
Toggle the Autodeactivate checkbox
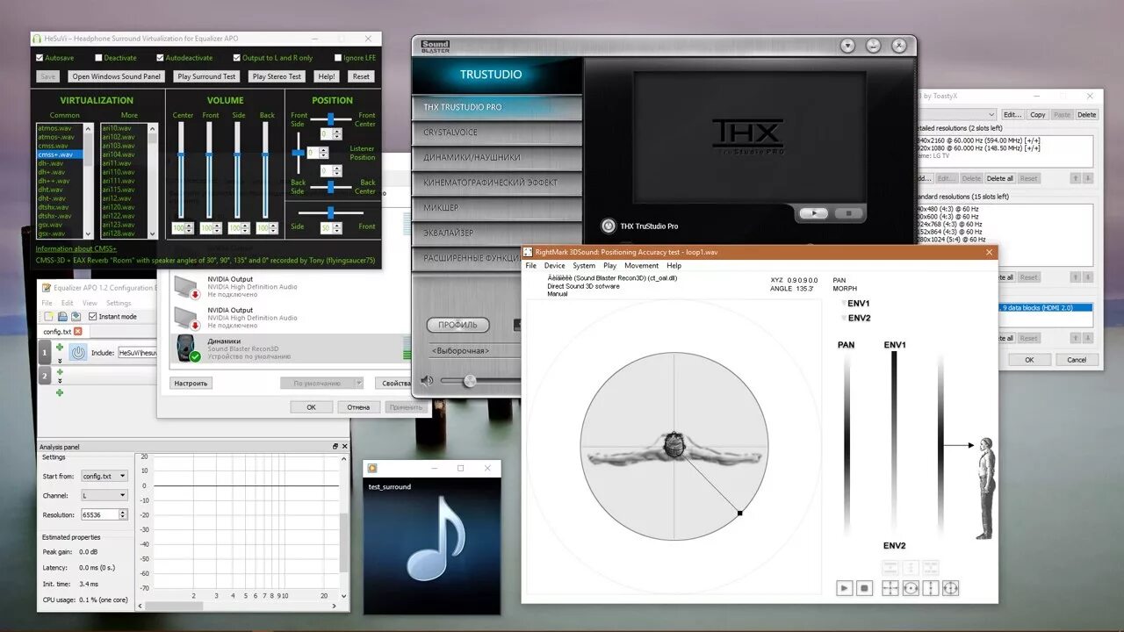(x=160, y=58)
